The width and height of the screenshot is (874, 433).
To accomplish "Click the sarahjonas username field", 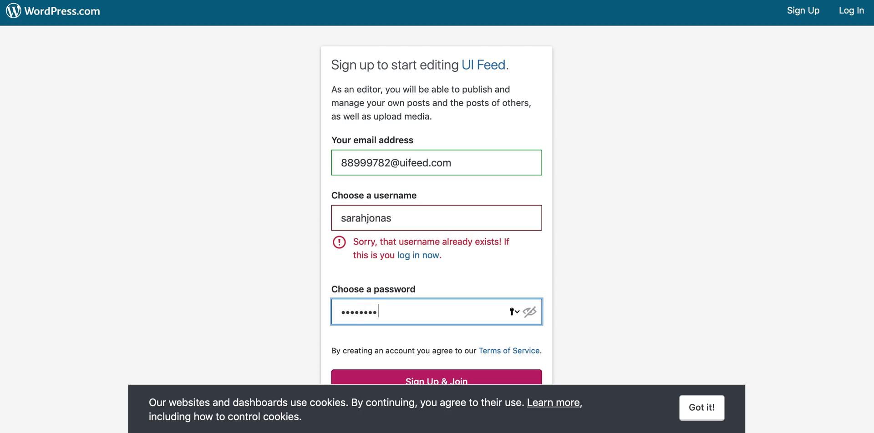I will click(436, 218).
